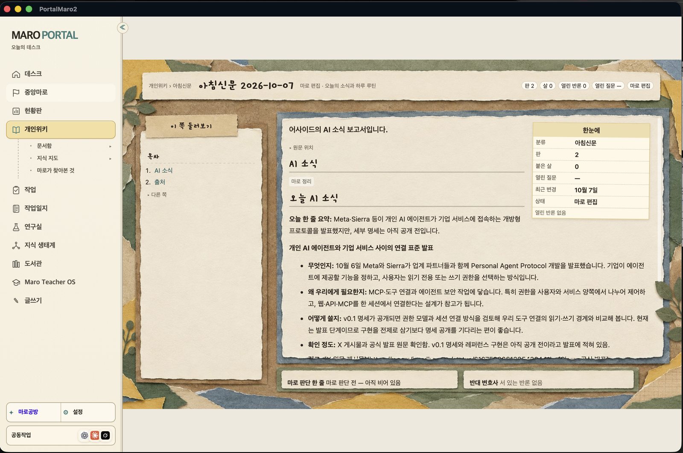The image size is (683, 453).
Task: Click the Maro Teacher OS graduation cap icon
Action: [16, 282]
